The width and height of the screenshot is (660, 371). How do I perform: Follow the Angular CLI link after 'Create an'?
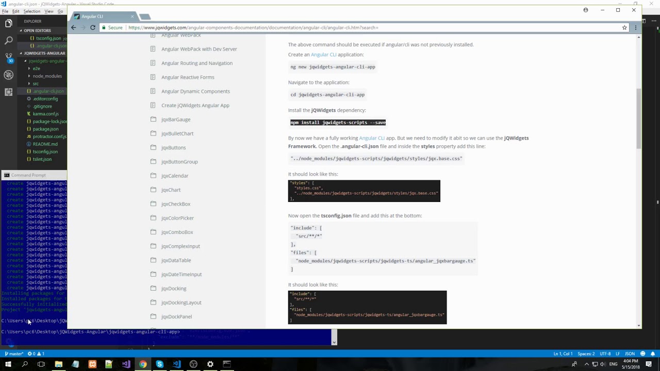pos(323,55)
